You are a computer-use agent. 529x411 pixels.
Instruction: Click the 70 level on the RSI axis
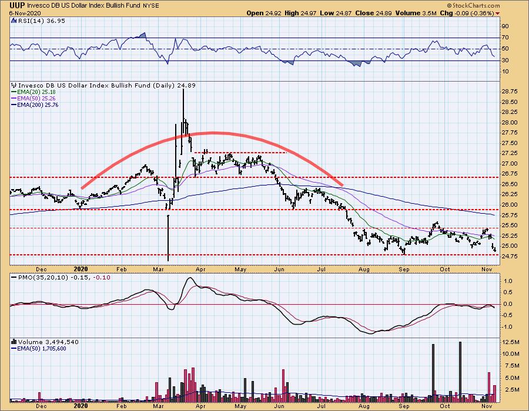505,38
